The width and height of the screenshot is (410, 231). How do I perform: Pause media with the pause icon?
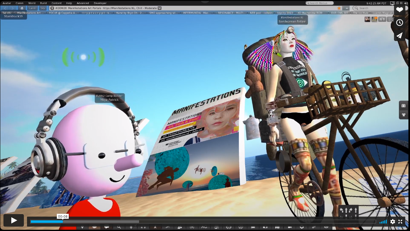401,3
